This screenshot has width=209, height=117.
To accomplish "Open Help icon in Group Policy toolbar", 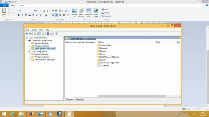I will pos(48,34).
